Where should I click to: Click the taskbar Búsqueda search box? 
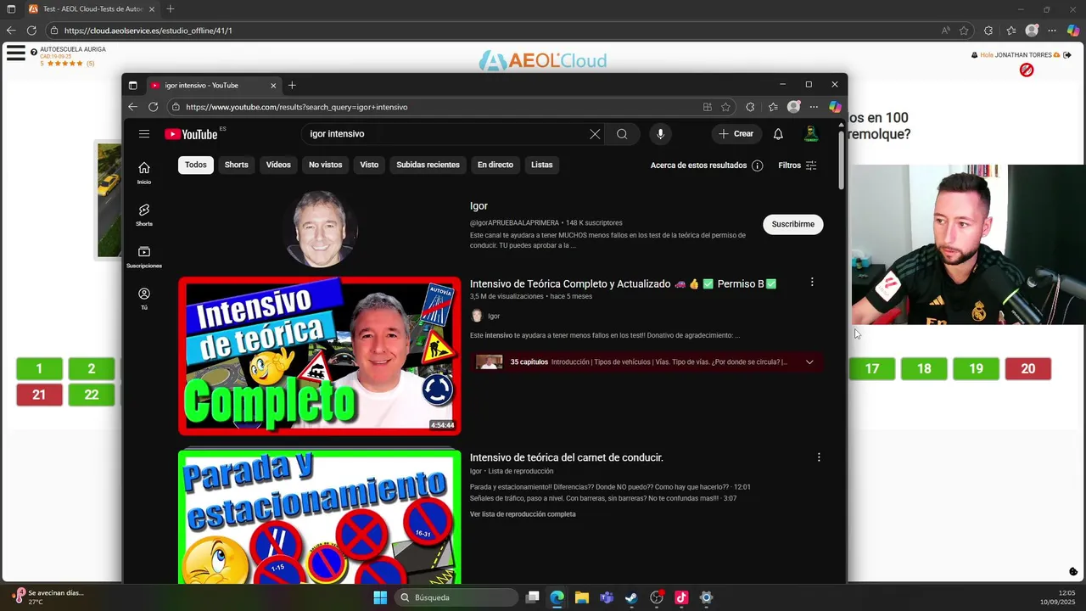click(x=457, y=597)
